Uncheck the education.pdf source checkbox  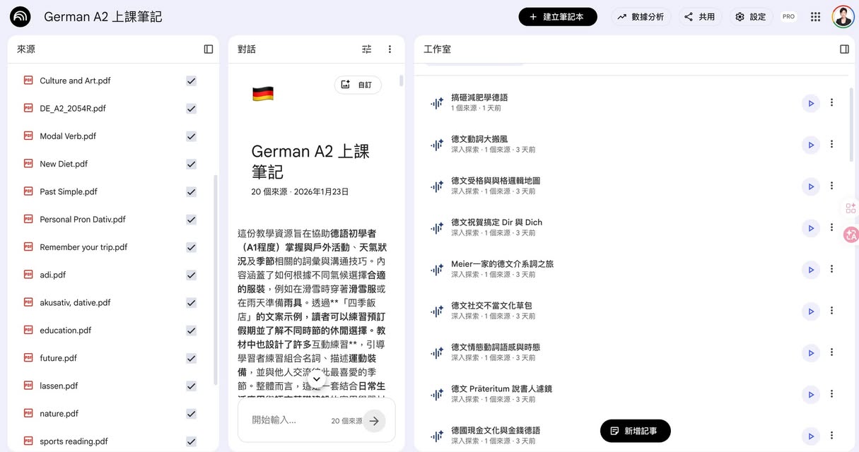[191, 331]
